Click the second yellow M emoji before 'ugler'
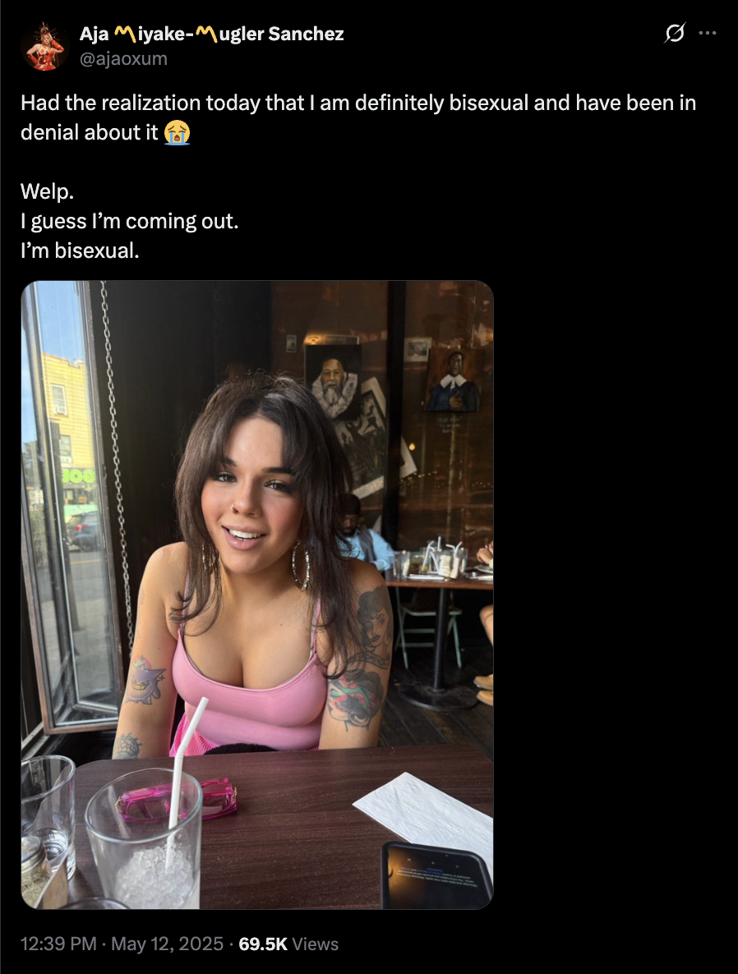Screen dimensions: 738x974 206,34
